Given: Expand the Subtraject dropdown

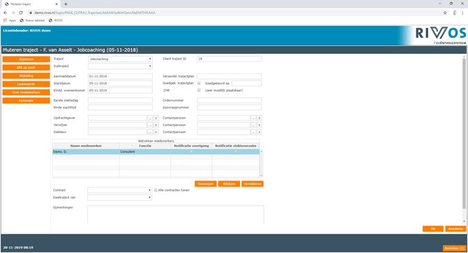Looking at the screenshot, I should click(x=120, y=66).
